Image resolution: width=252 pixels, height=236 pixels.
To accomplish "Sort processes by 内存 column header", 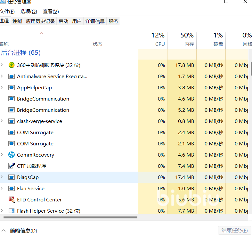I will coord(182,40).
